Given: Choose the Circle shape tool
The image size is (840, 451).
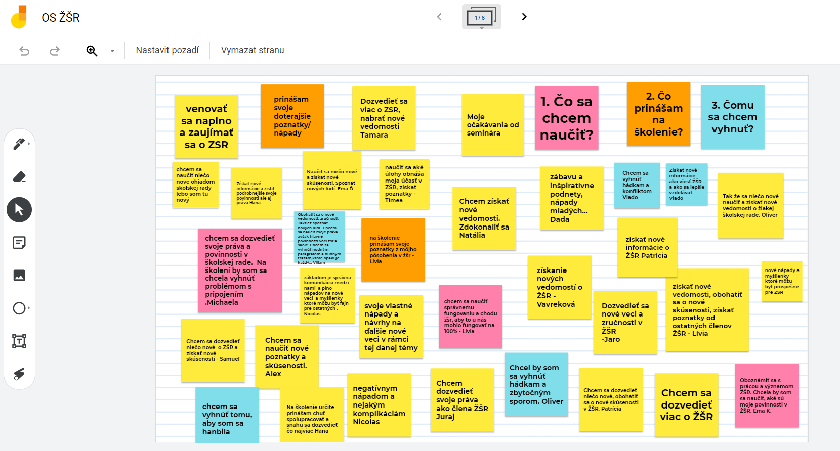Looking at the screenshot, I should tap(19, 308).
